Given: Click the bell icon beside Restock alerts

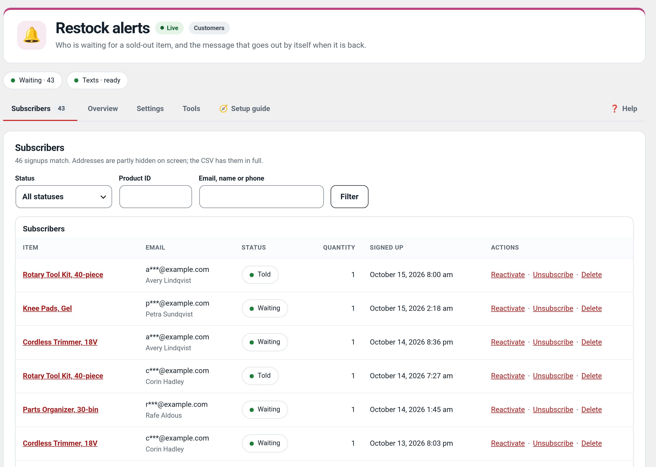Looking at the screenshot, I should point(32,35).
